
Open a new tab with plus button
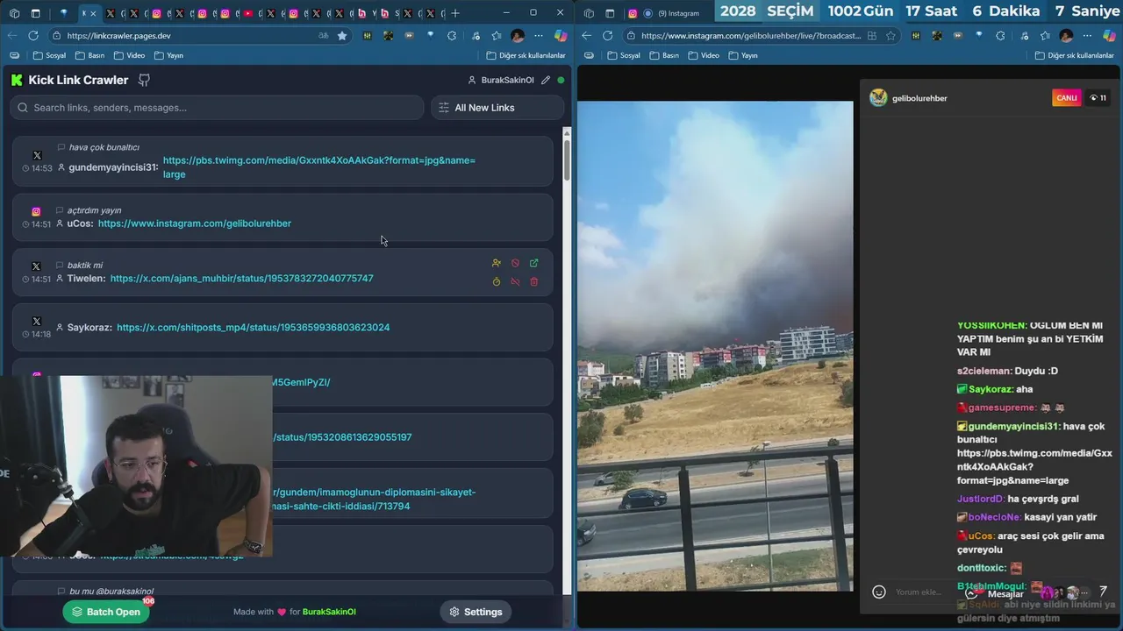point(454,13)
